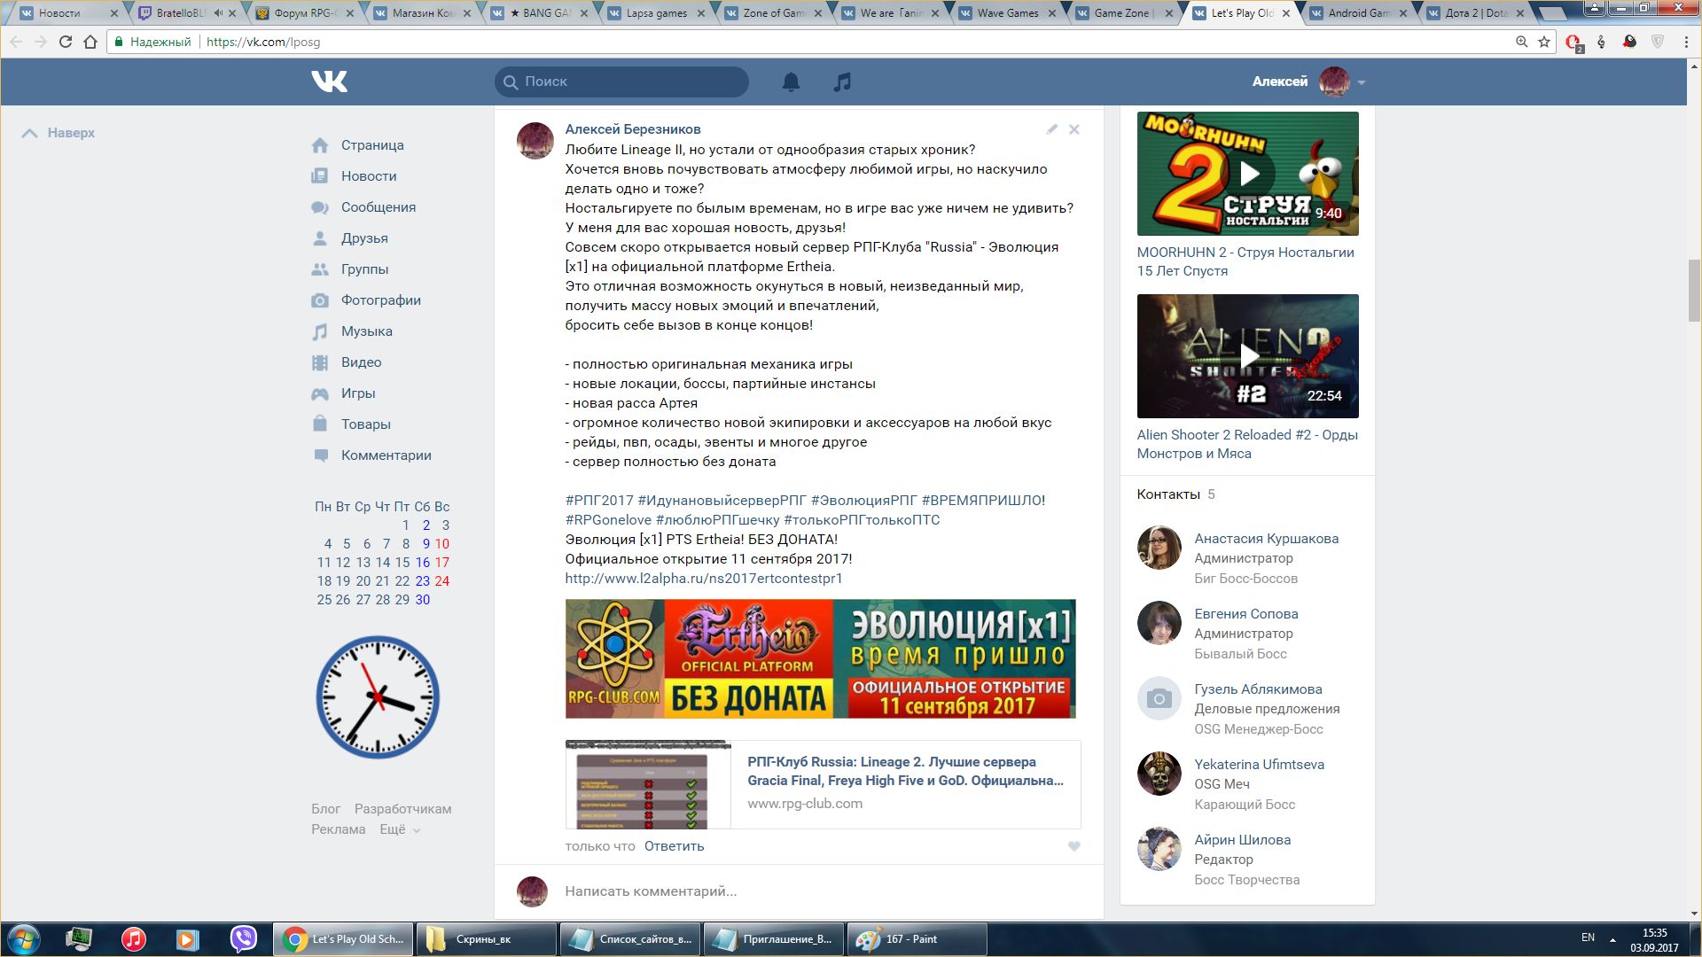
Task: Open Друзья in the sidebar
Action: coord(364,238)
